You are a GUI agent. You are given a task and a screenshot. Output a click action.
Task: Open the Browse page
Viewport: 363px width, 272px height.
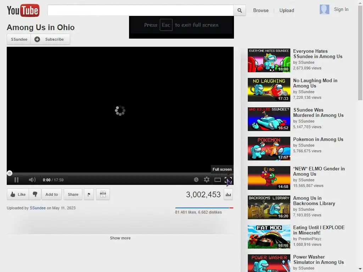point(261,10)
